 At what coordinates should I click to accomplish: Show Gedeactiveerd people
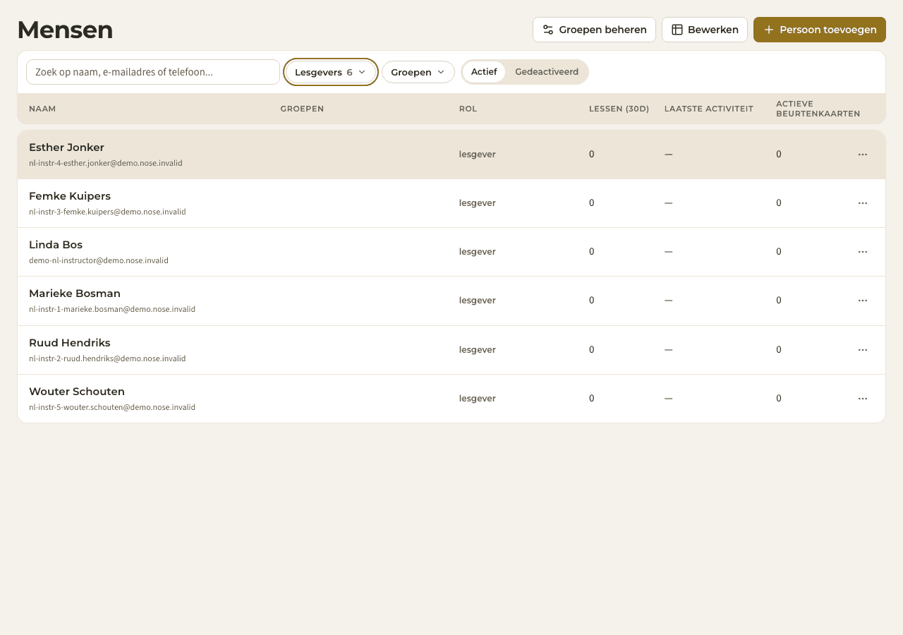(x=547, y=72)
